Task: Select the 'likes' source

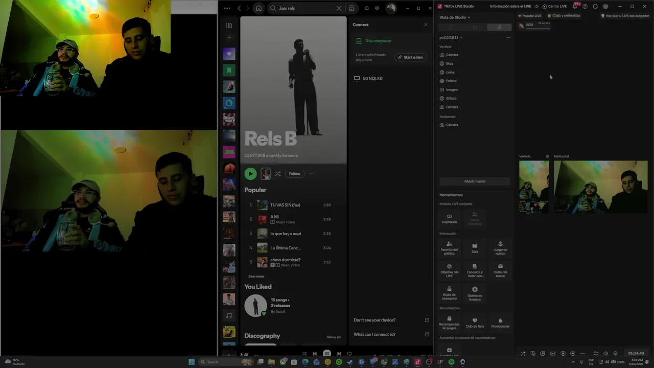Action: click(x=450, y=63)
